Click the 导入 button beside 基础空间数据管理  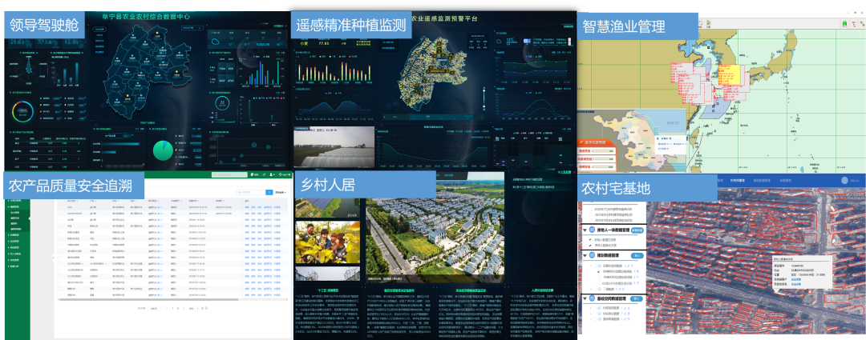point(636,298)
